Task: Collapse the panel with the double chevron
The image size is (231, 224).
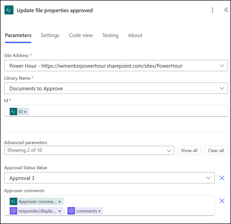Action: 226,10
